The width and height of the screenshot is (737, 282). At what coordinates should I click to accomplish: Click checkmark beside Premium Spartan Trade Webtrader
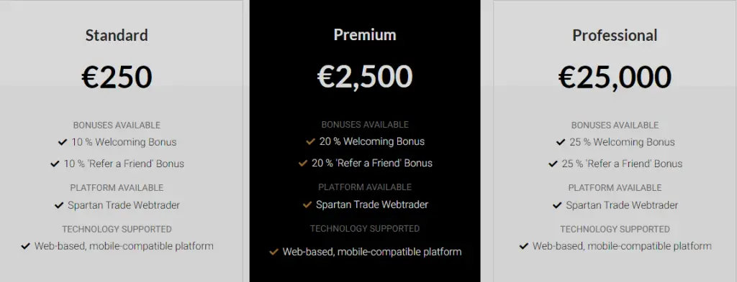point(307,205)
